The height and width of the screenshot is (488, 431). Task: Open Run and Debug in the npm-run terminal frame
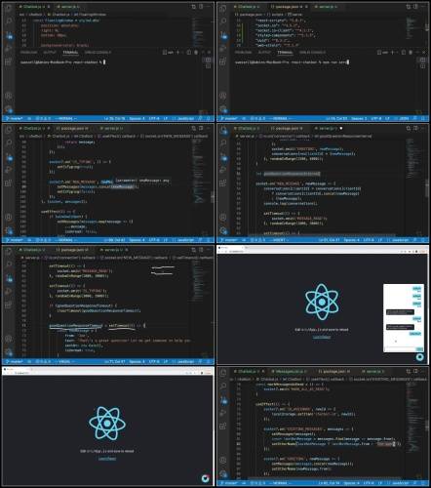pos(223,49)
